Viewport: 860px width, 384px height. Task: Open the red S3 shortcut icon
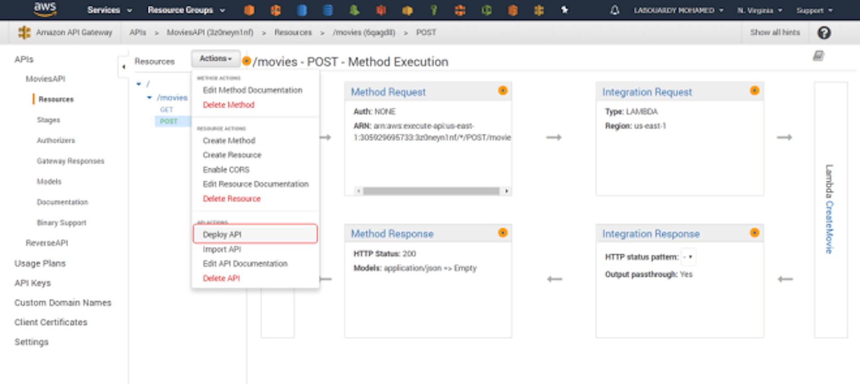(x=381, y=10)
